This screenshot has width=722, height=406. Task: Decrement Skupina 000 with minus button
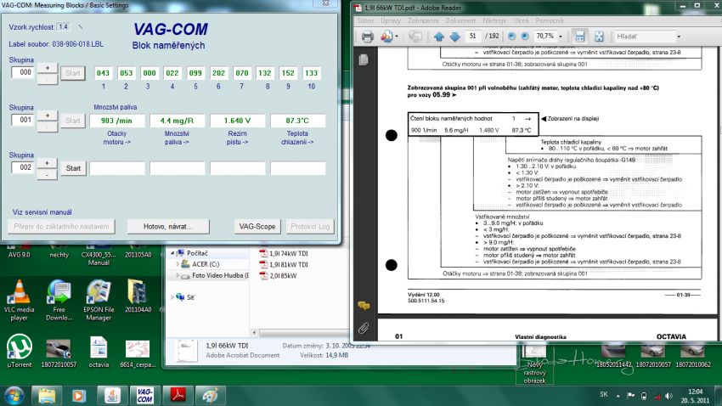(48, 78)
